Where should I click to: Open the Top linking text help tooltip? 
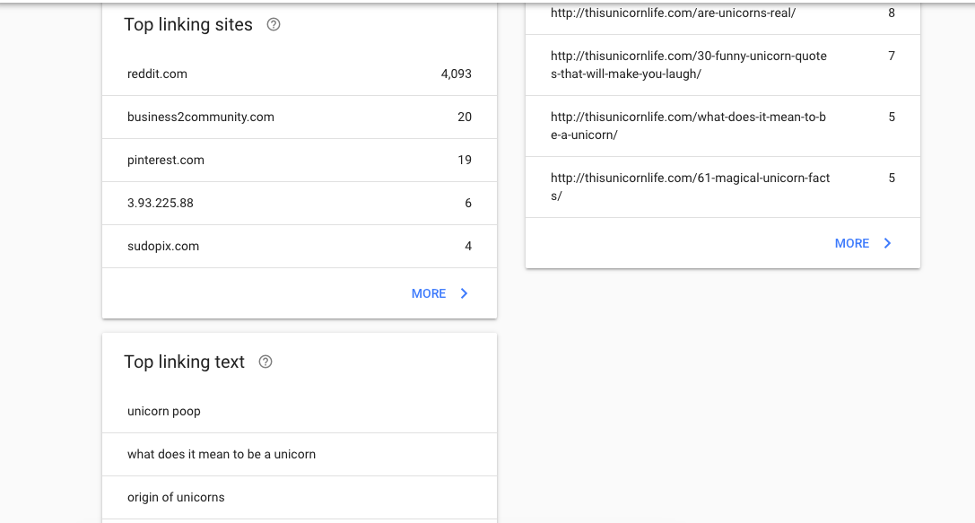[x=265, y=362]
